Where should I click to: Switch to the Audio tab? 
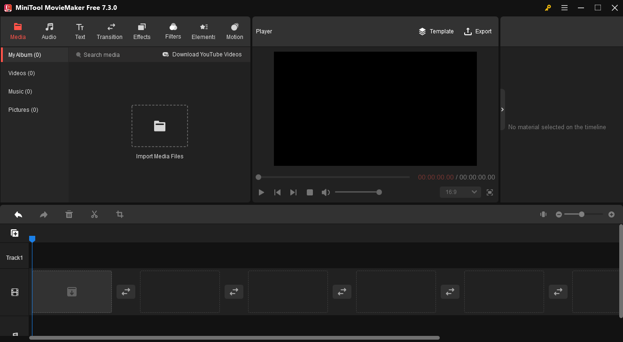point(48,31)
